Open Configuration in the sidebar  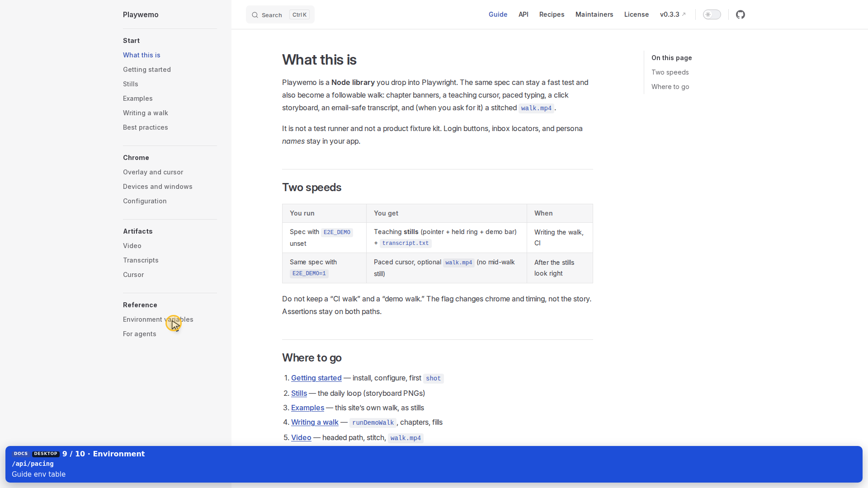(145, 201)
